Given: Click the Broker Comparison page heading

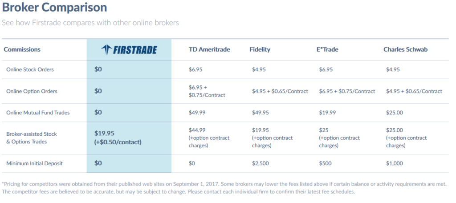Looking at the screenshot, I should [x=54, y=8].
